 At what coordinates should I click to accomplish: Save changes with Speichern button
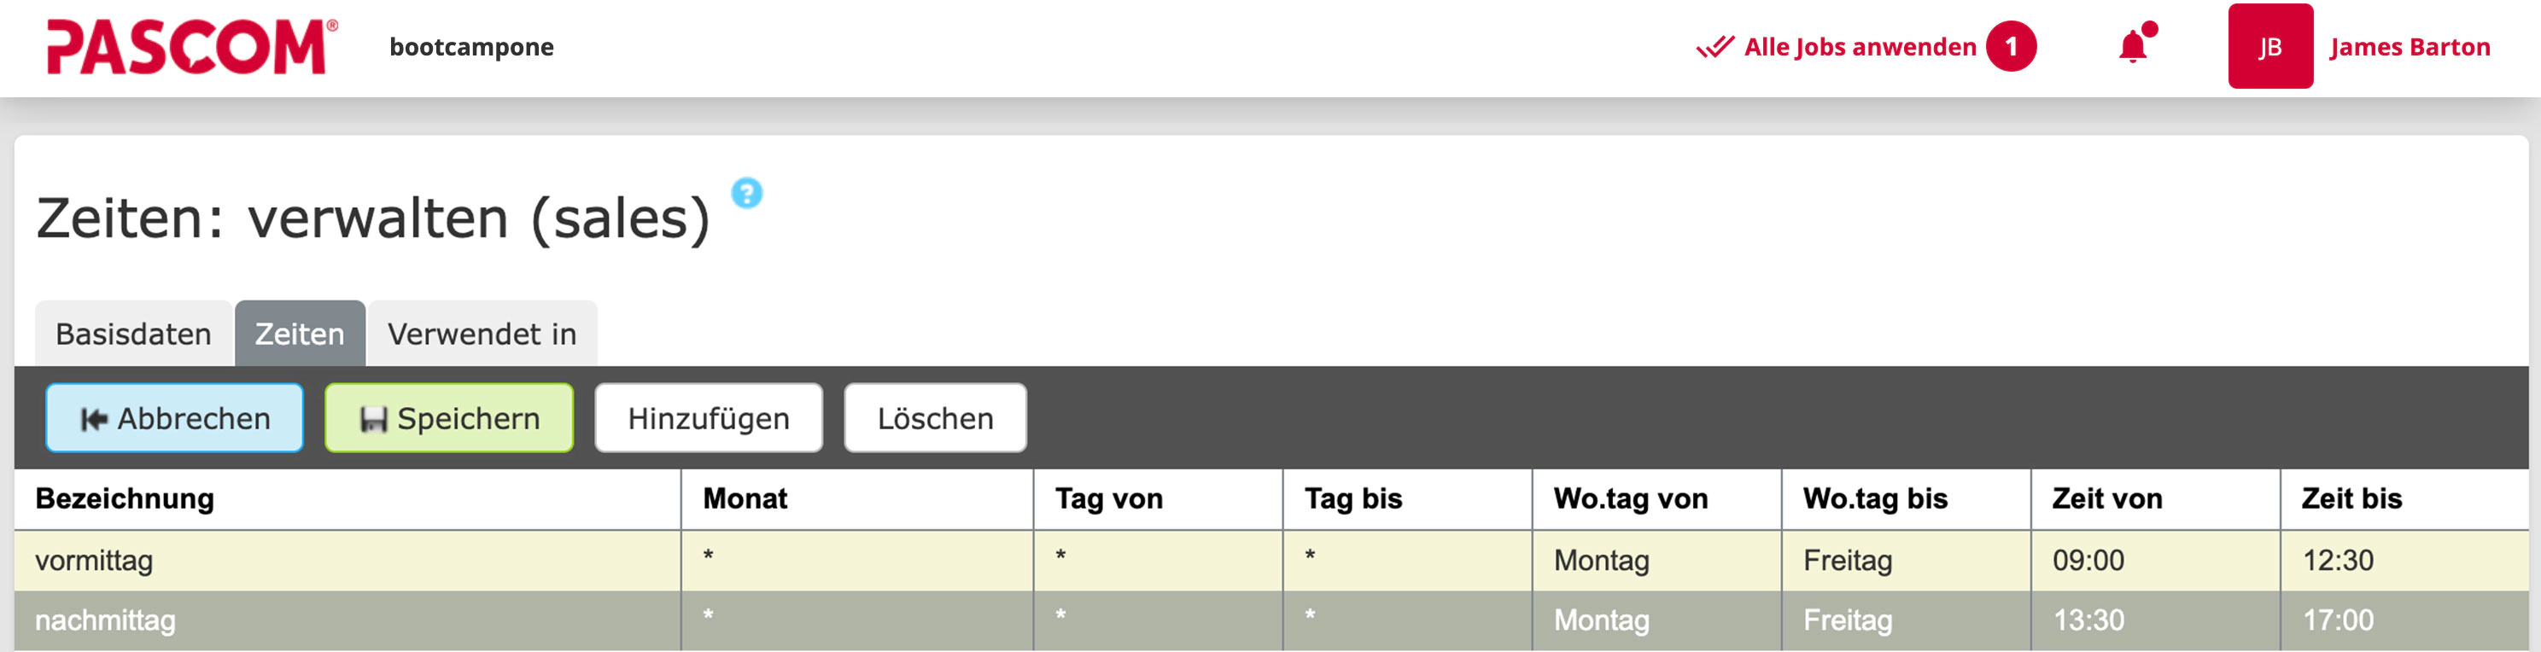click(x=449, y=418)
